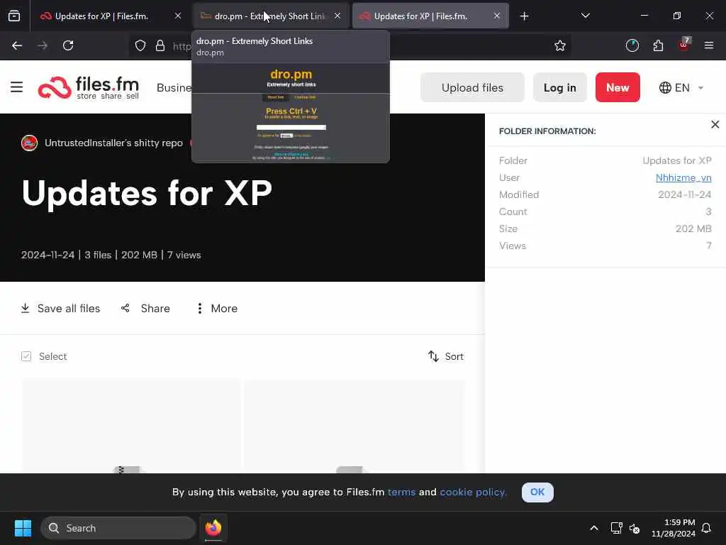Open the network status tray icon

616,528
